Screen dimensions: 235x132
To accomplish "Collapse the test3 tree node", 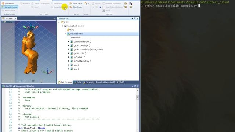I will coord(59,22).
